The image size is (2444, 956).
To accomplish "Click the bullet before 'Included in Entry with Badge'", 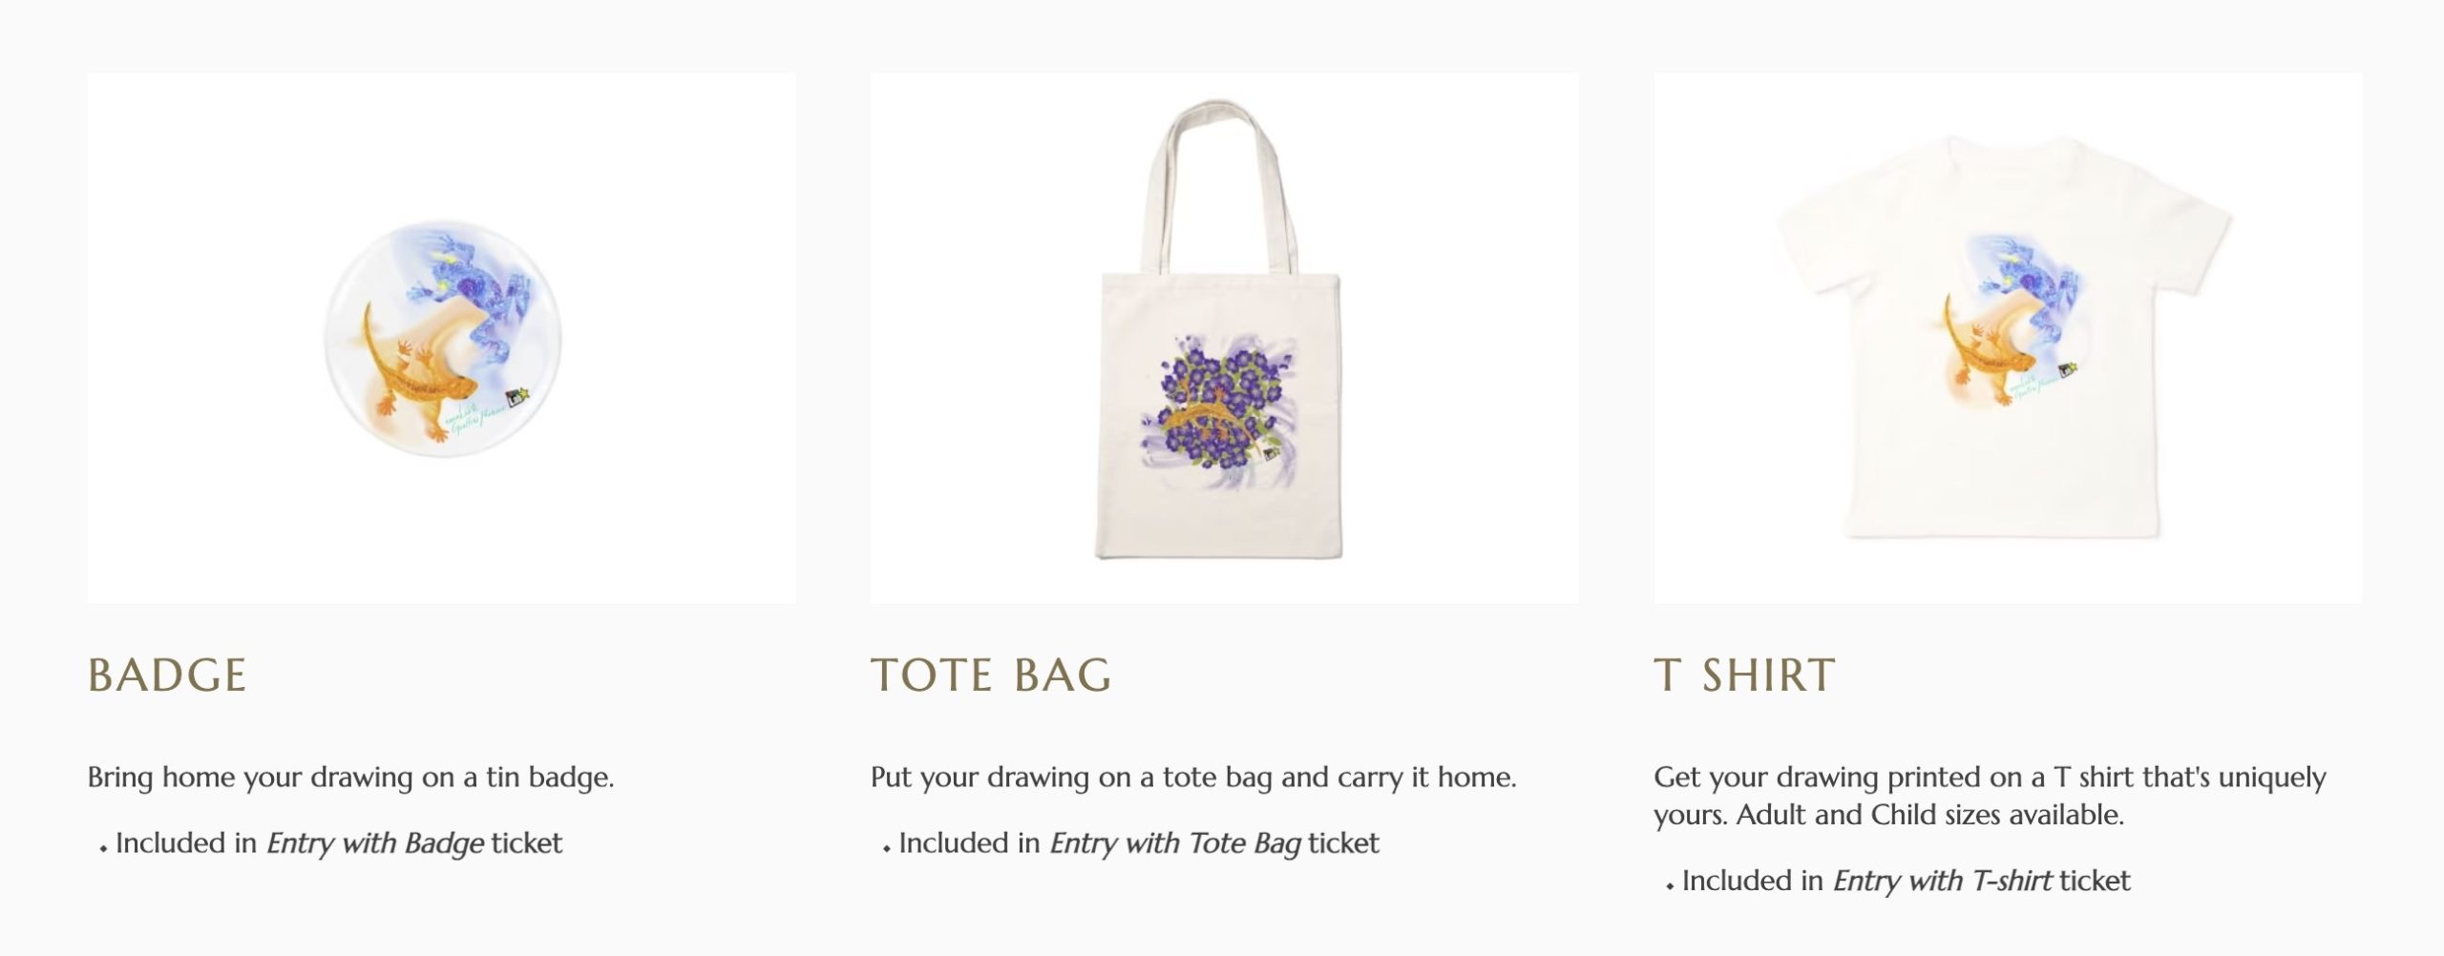I will (103, 847).
